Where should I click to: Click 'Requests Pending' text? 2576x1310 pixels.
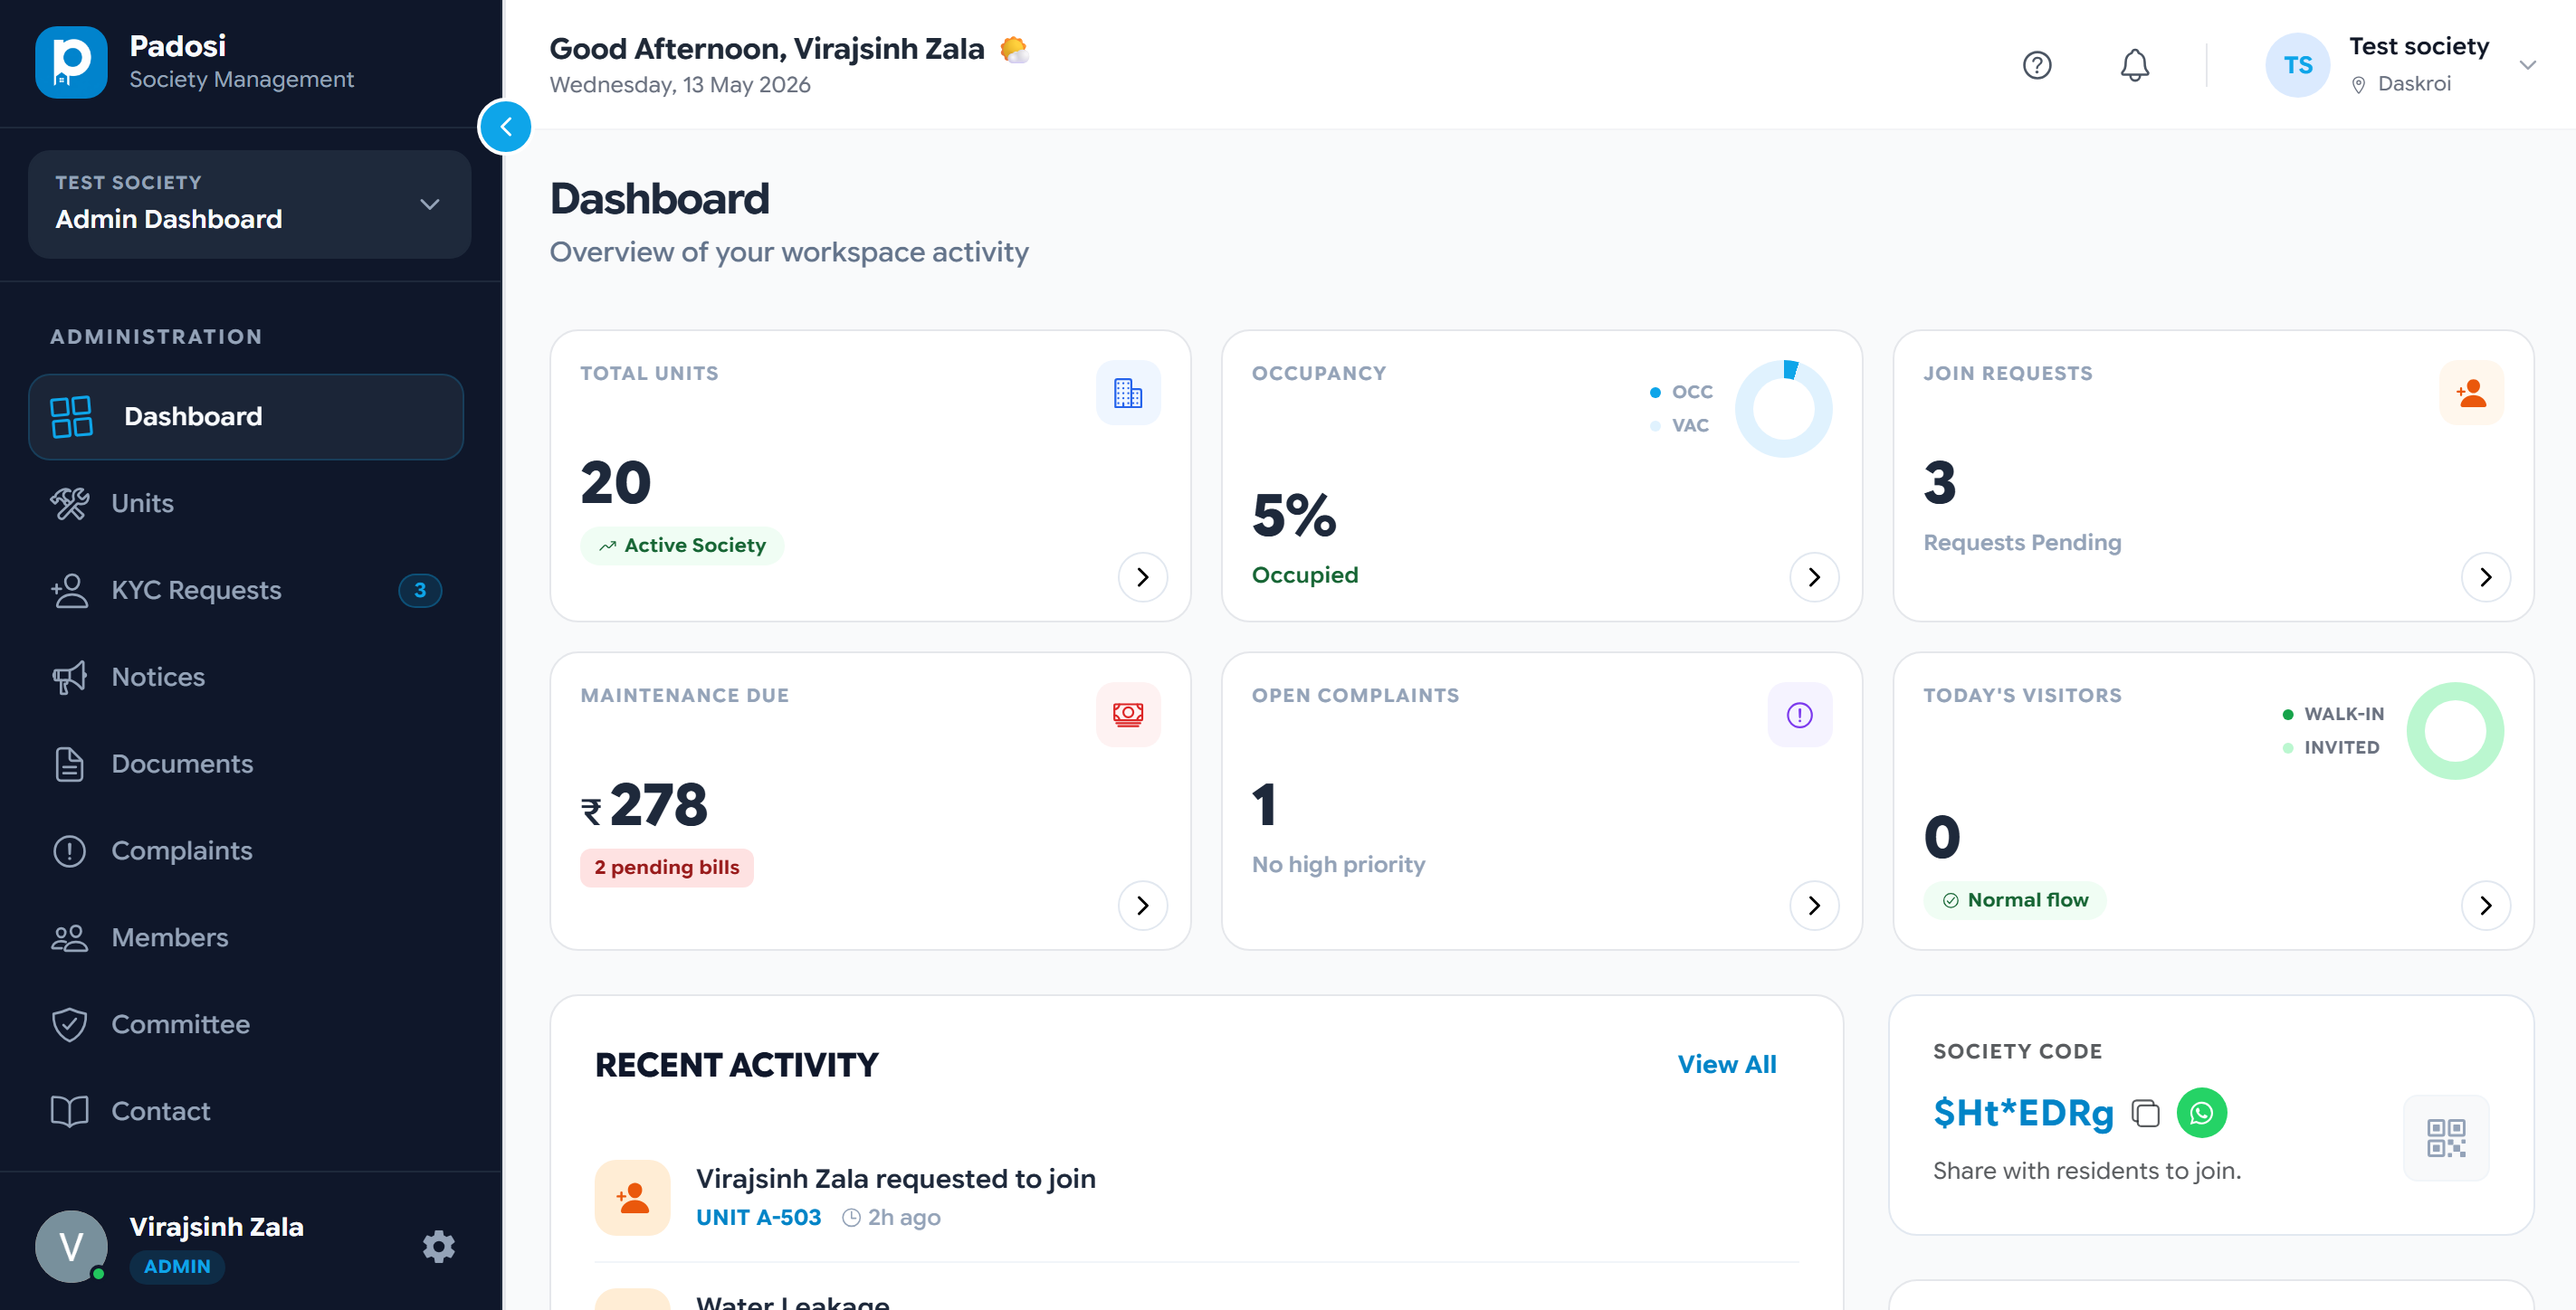2022,543
